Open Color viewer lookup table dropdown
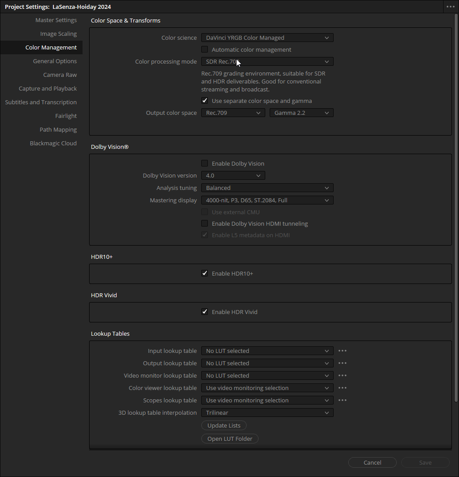Image resolution: width=459 pixels, height=477 pixels. 267,388
